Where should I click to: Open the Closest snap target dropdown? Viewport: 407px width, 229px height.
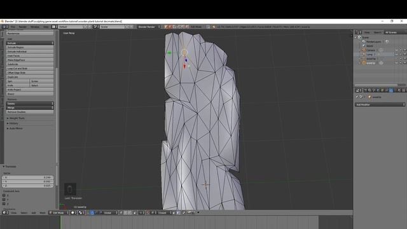click(x=164, y=212)
